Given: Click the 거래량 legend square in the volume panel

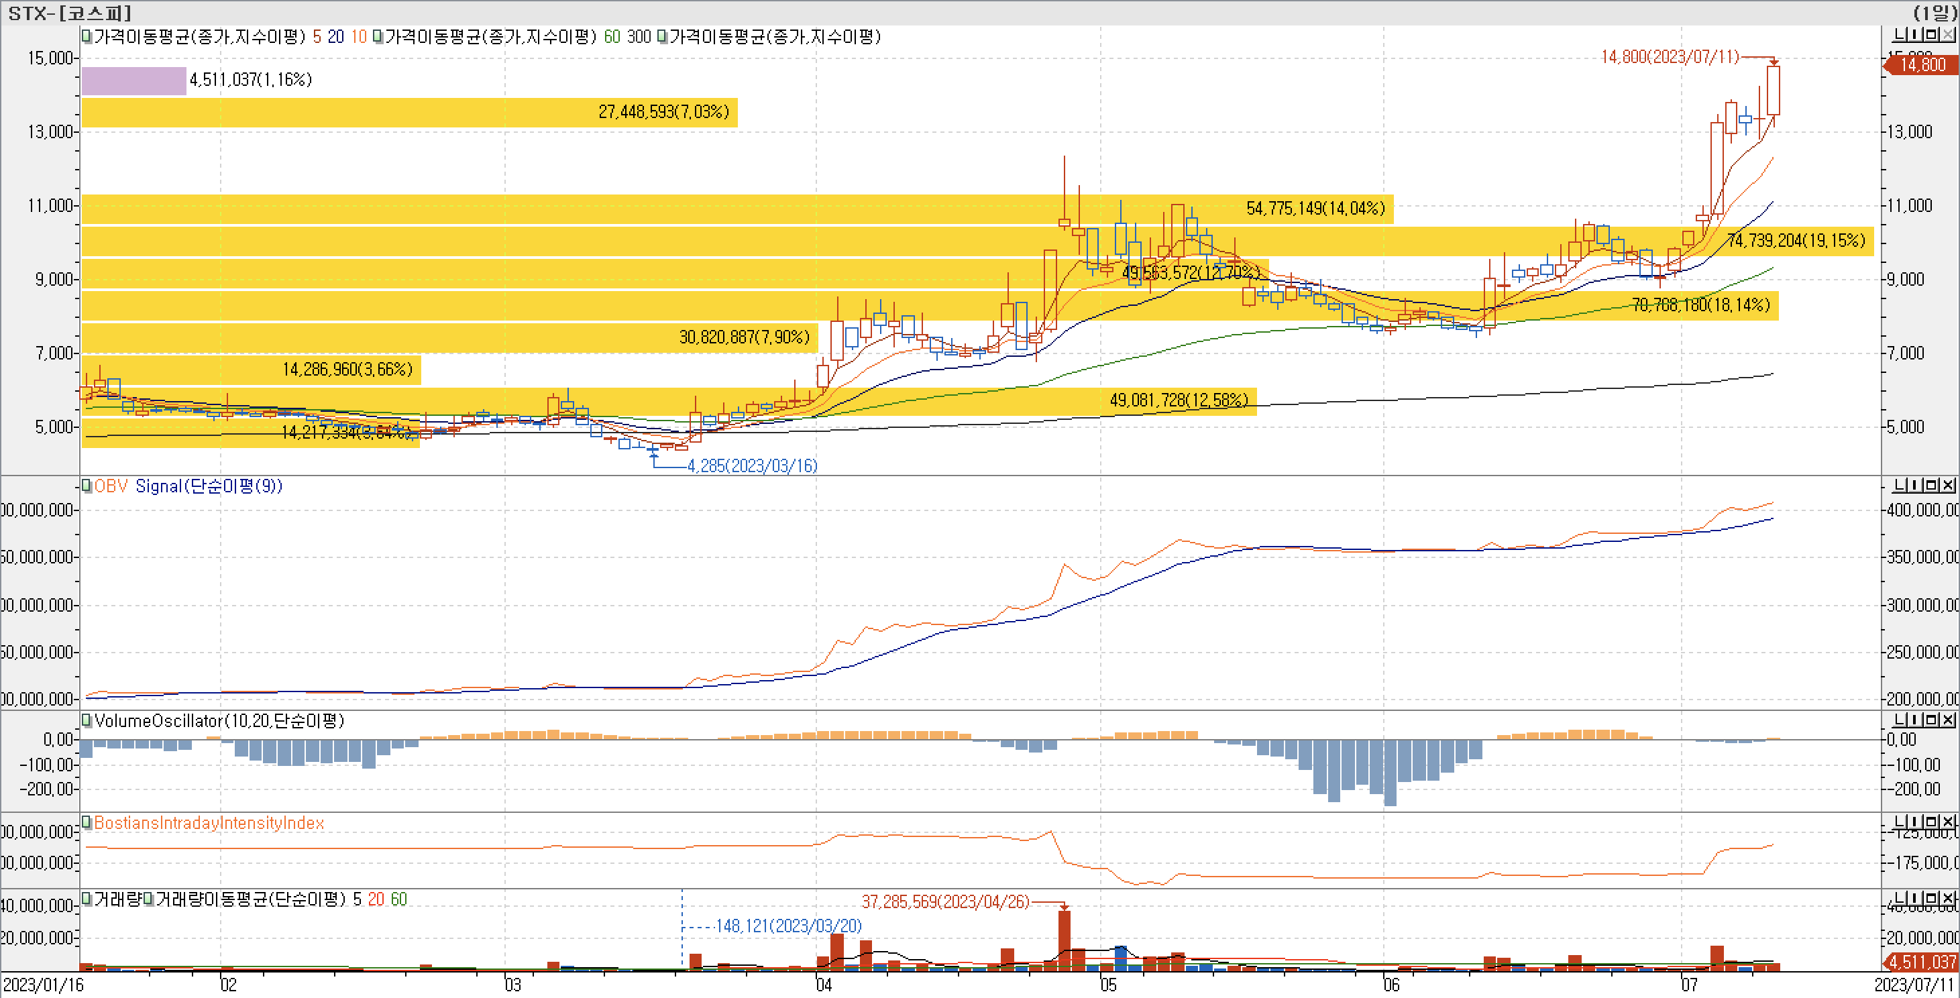Looking at the screenshot, I should tap(87, 899).
